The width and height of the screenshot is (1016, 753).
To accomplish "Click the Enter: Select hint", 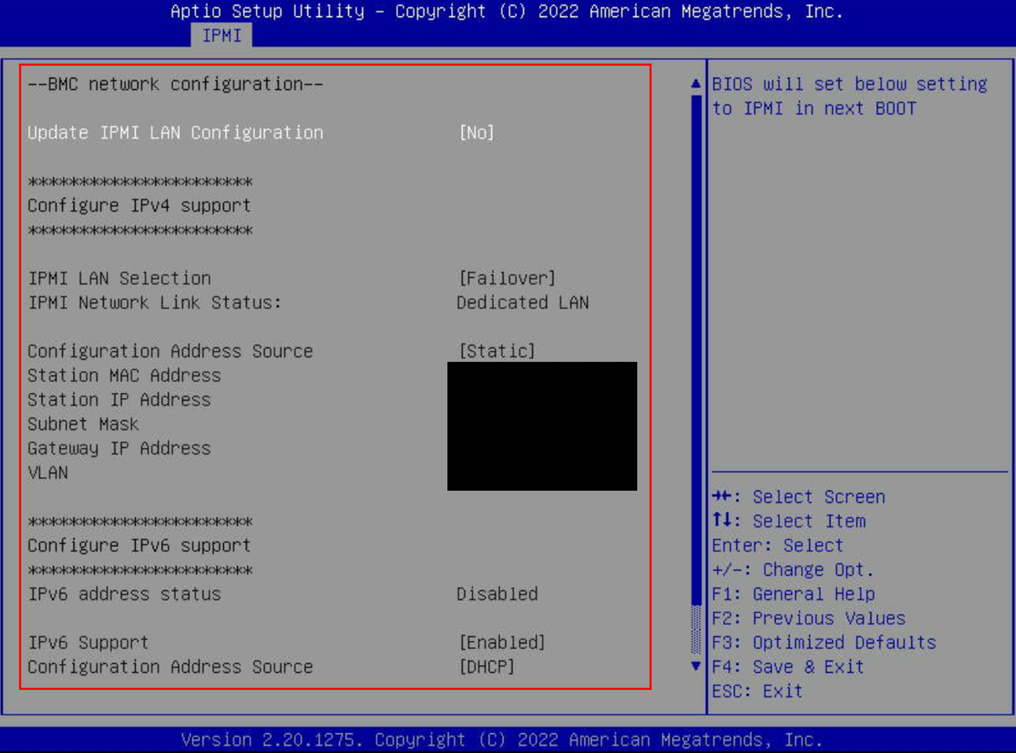I will coord(777,546).
